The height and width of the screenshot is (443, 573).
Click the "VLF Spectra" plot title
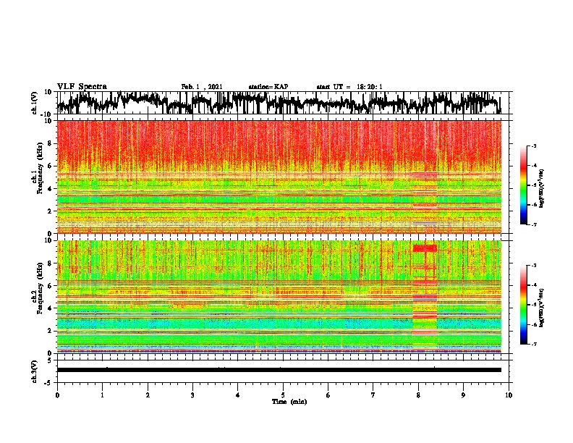click(x=82, y=87)
